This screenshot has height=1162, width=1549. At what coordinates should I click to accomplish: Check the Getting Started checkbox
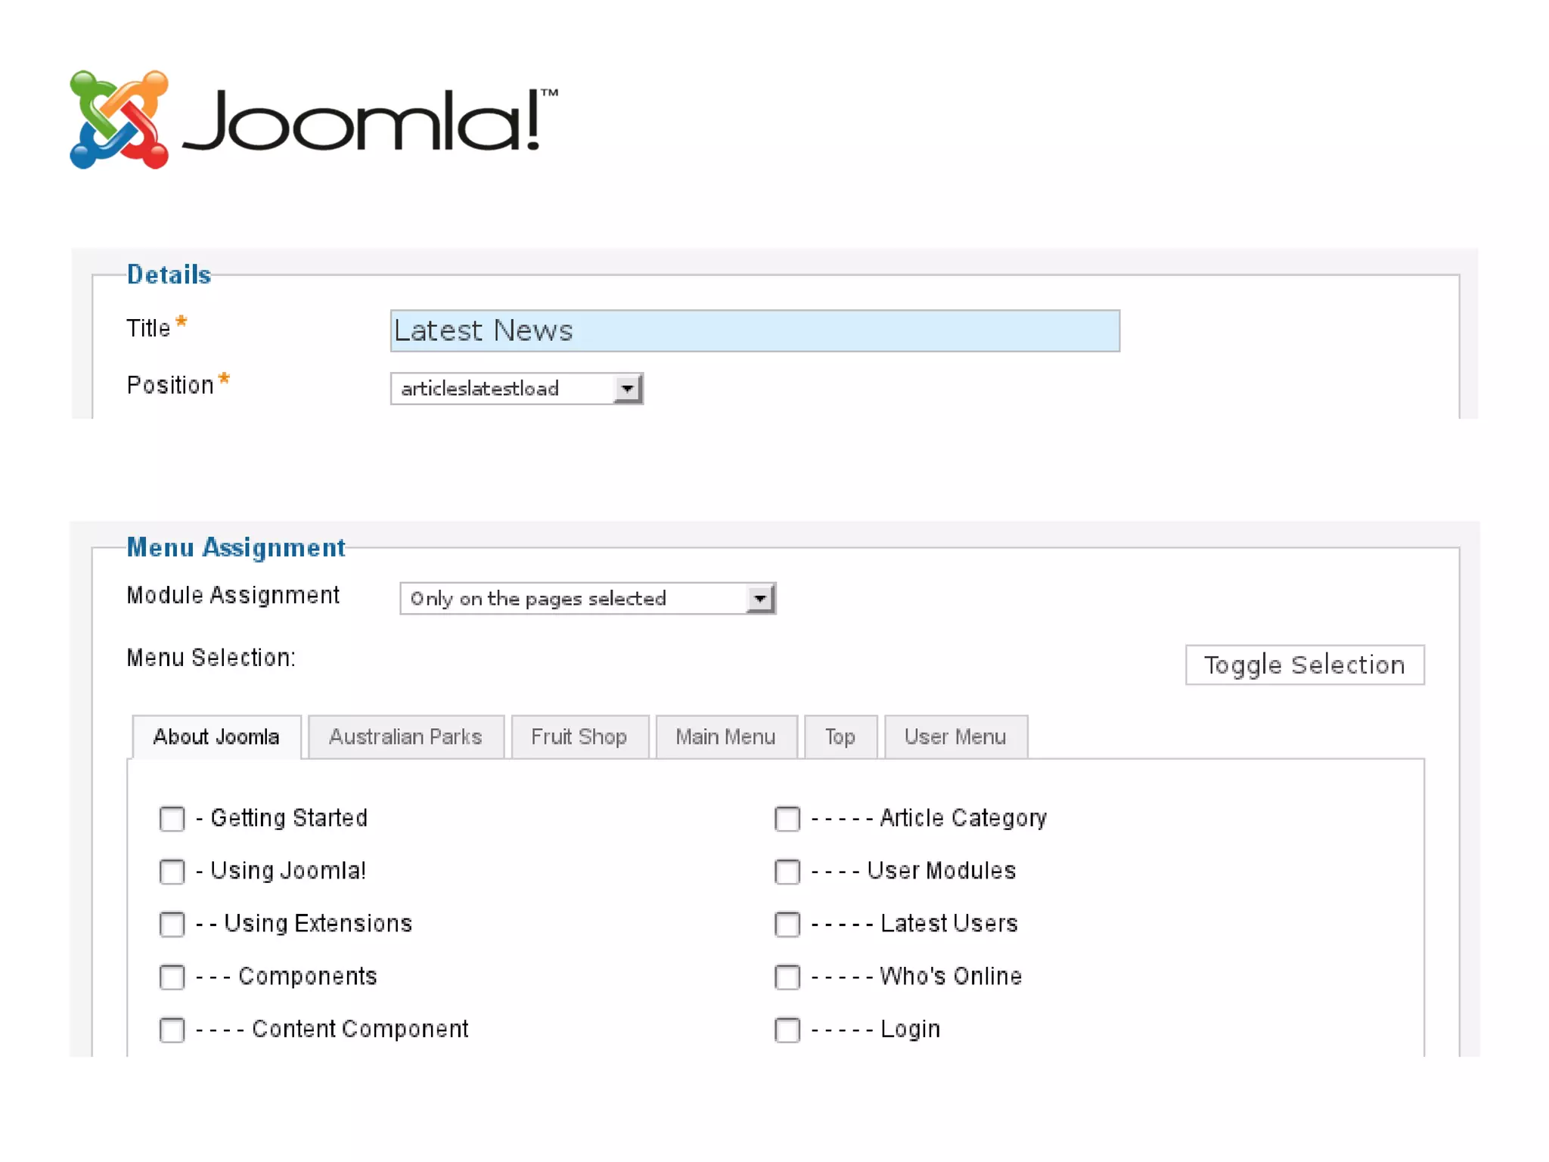click(172, 819)
